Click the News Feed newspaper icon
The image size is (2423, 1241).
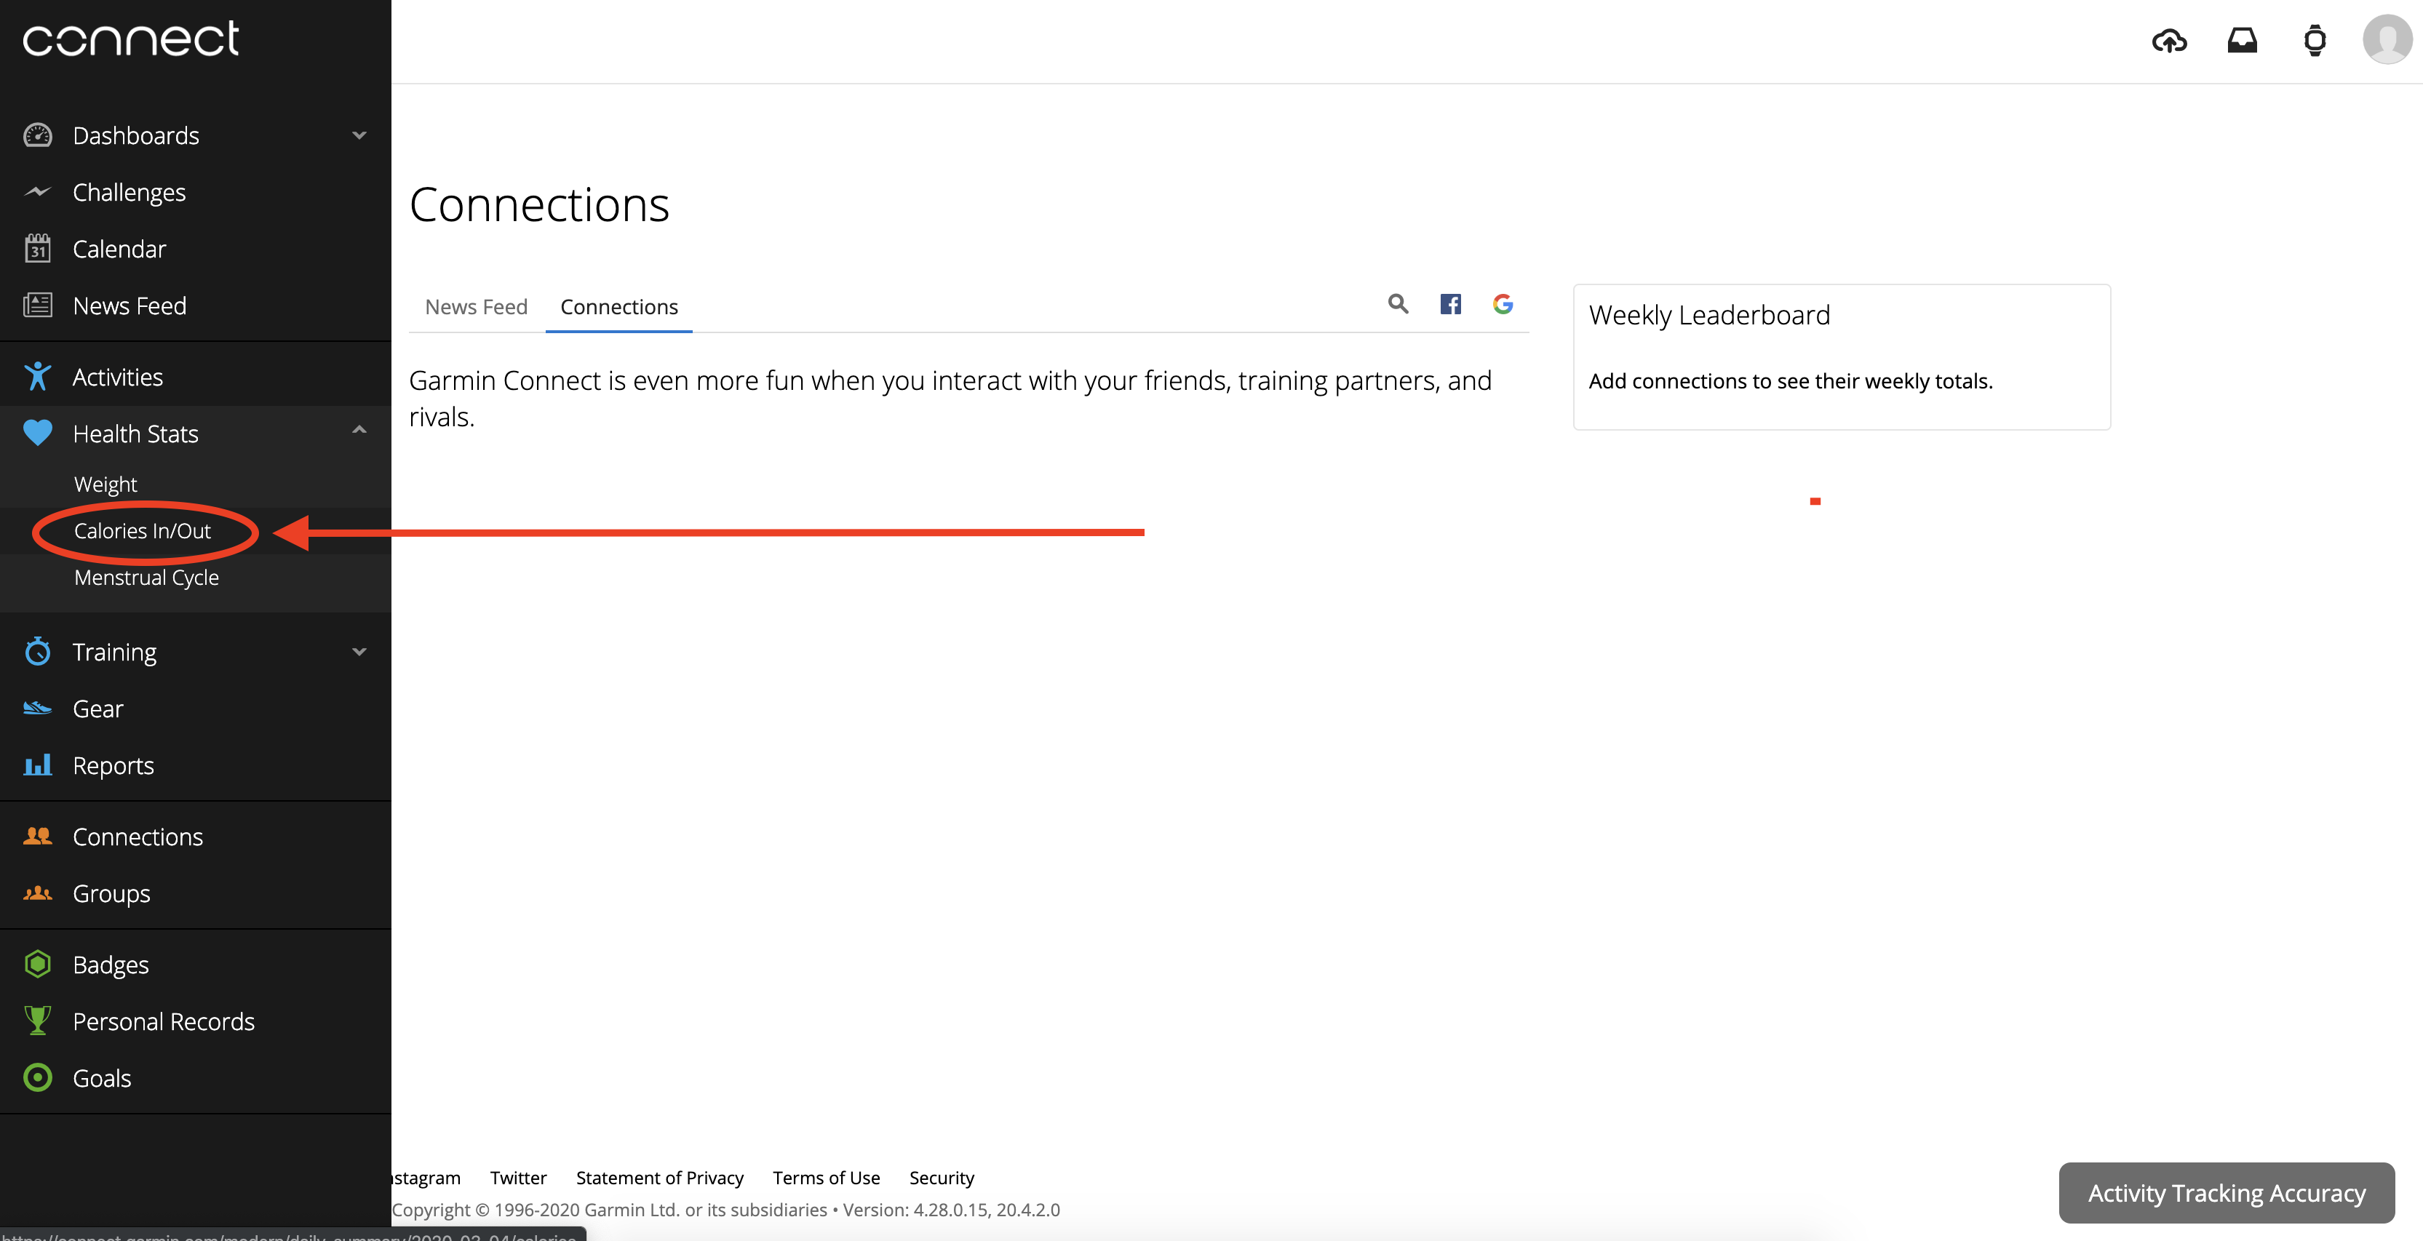click(38, 305)
